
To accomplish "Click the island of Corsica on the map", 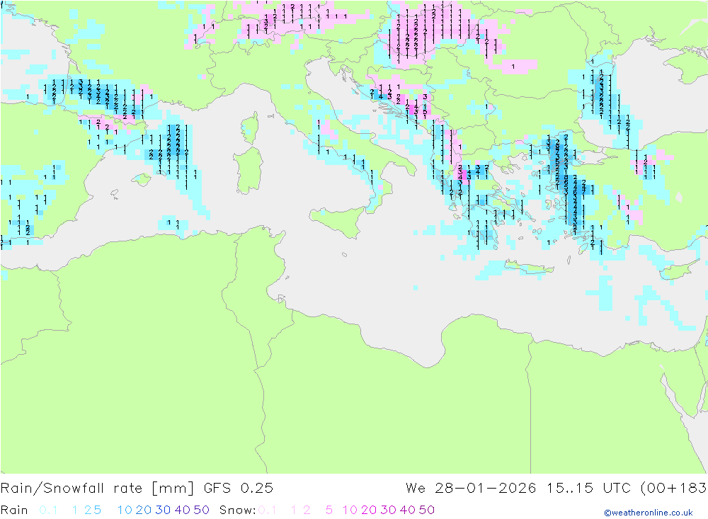I will click(250, 128).
